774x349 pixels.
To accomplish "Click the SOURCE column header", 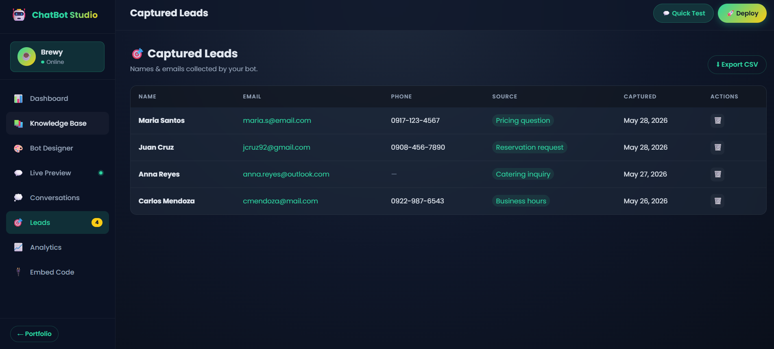I will pyautogui.click(x=505, y=96).
